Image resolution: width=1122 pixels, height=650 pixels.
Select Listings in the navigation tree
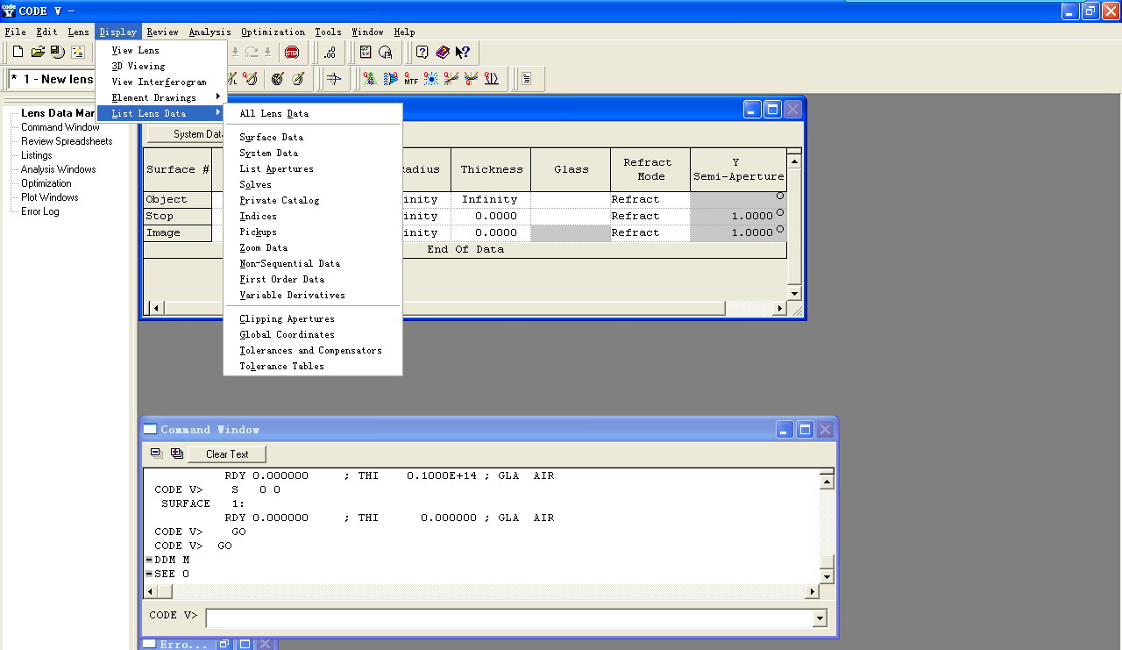click(37, 155)
